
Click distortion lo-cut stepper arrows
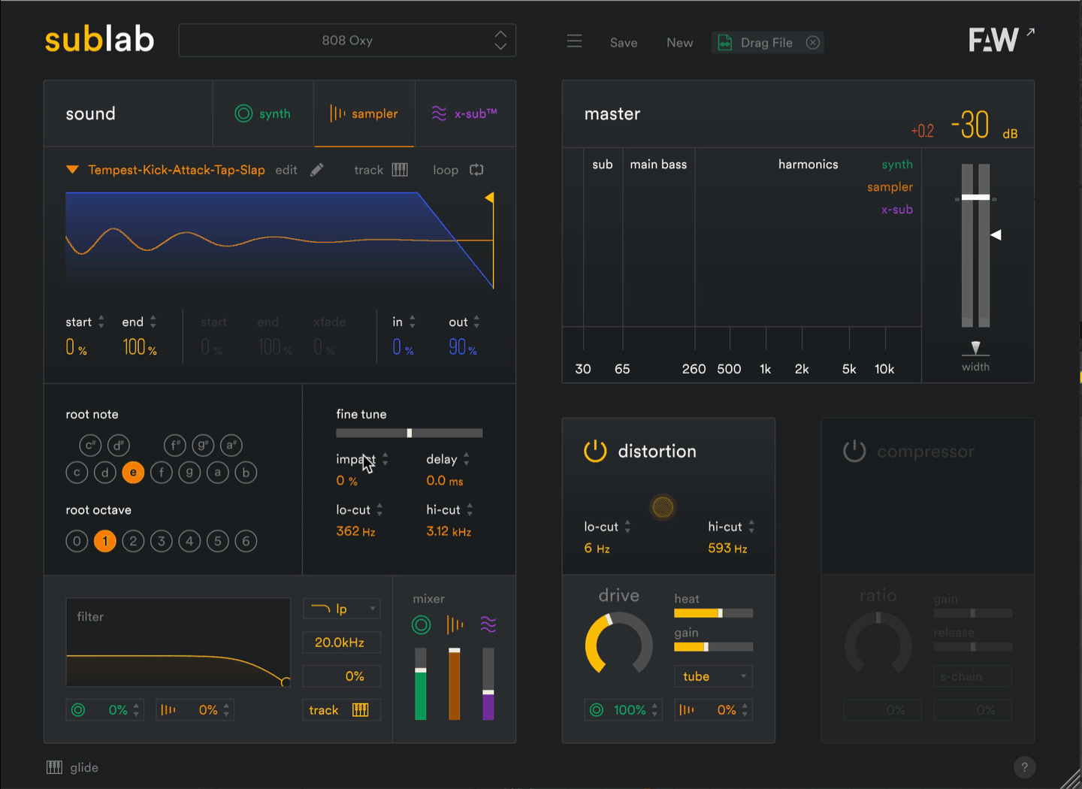point(627,527)
